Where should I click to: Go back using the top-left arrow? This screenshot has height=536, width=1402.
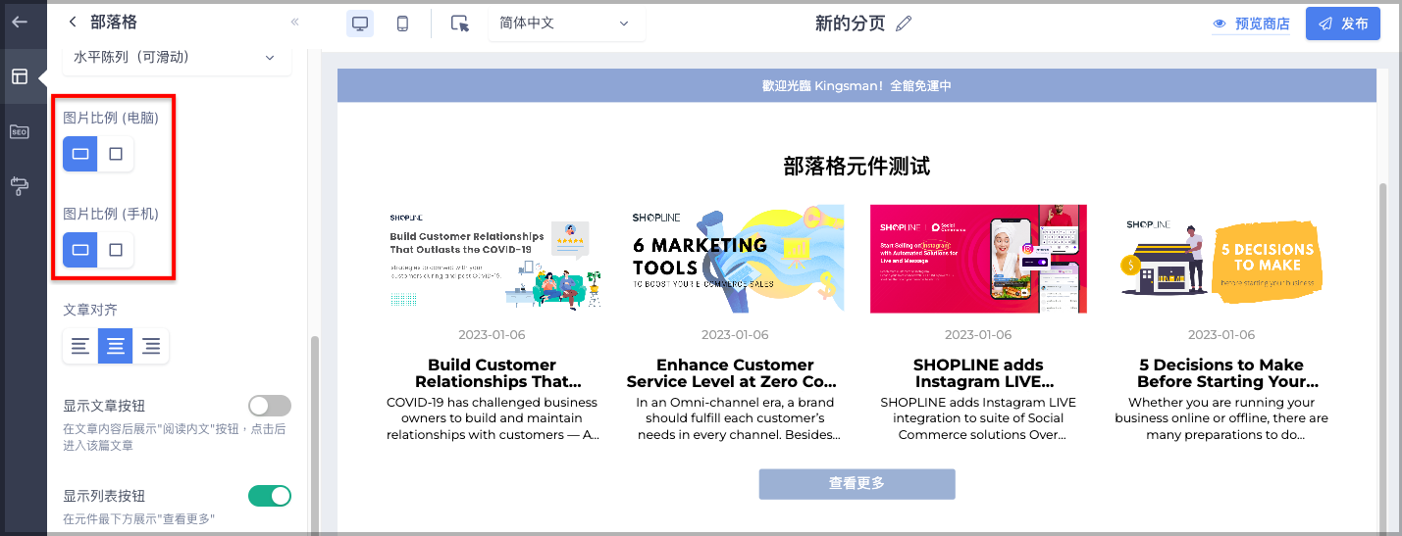coord(20,22)
